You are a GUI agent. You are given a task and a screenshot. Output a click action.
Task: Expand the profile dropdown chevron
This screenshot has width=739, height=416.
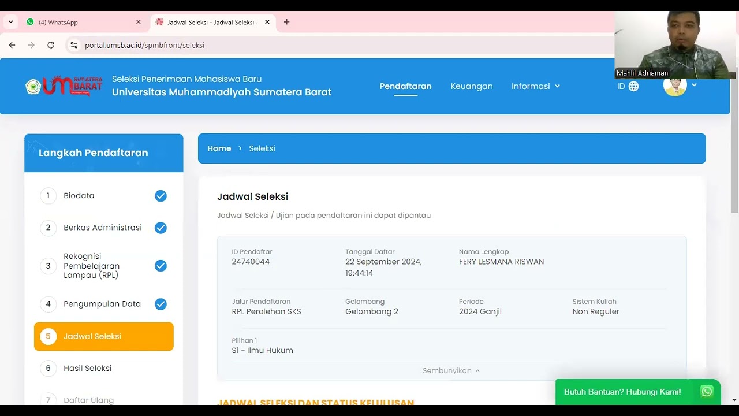pos(694,85)
